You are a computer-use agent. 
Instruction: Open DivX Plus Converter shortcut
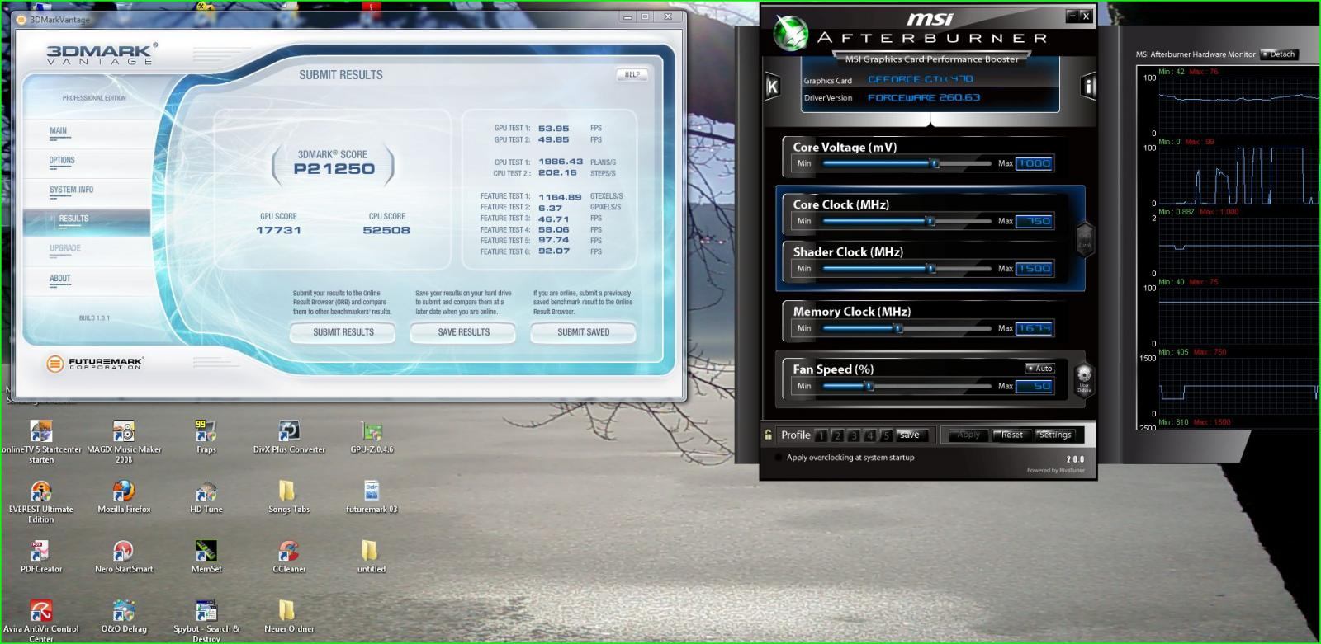(289, 431)
